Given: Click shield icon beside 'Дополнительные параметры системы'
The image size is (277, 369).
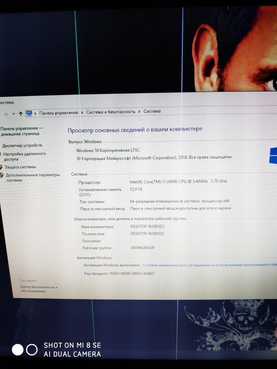Looking at the screenshot, I should pos(2,176).
